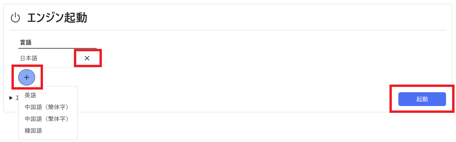This screenshot has height=142, width=456.
Task: Remove 日本語 with the X icon
Action: tap(87, 58)
